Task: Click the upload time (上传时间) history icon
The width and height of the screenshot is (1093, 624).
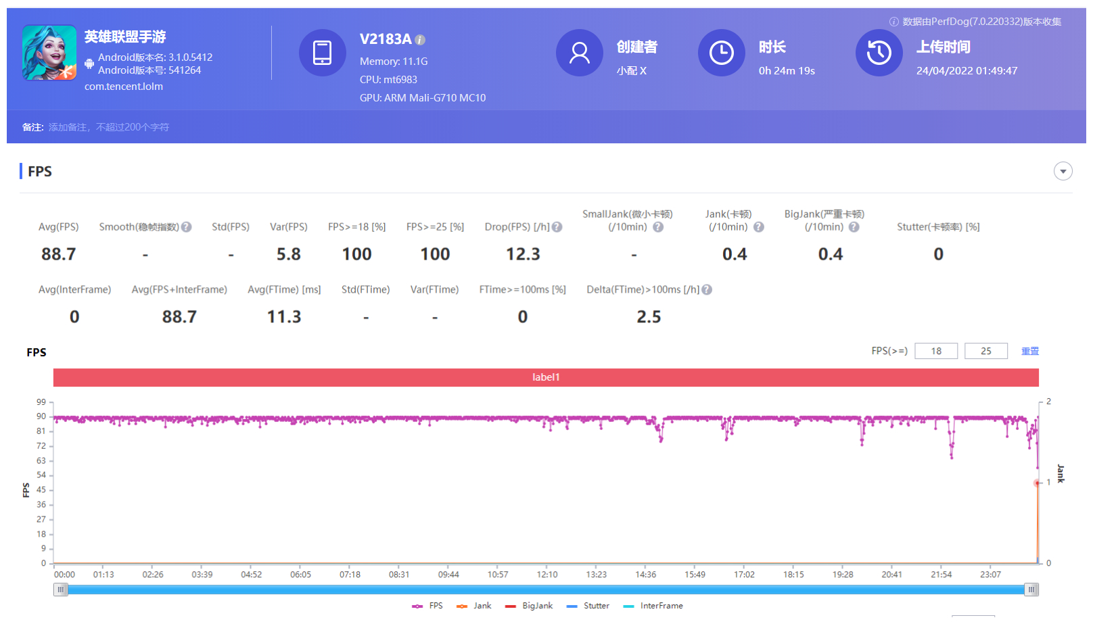Action: [x=879, y=53]
